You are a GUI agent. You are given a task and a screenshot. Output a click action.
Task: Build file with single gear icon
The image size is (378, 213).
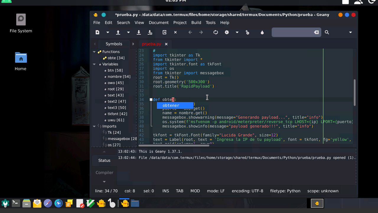(227, 32)
